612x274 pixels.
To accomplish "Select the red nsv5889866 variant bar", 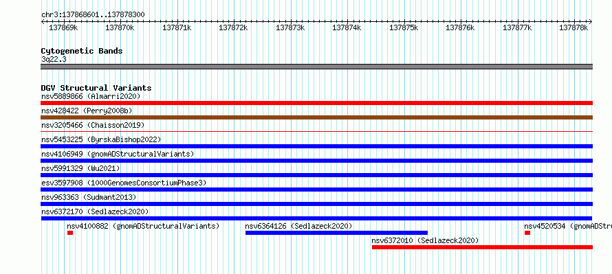I will coord(316,103).
